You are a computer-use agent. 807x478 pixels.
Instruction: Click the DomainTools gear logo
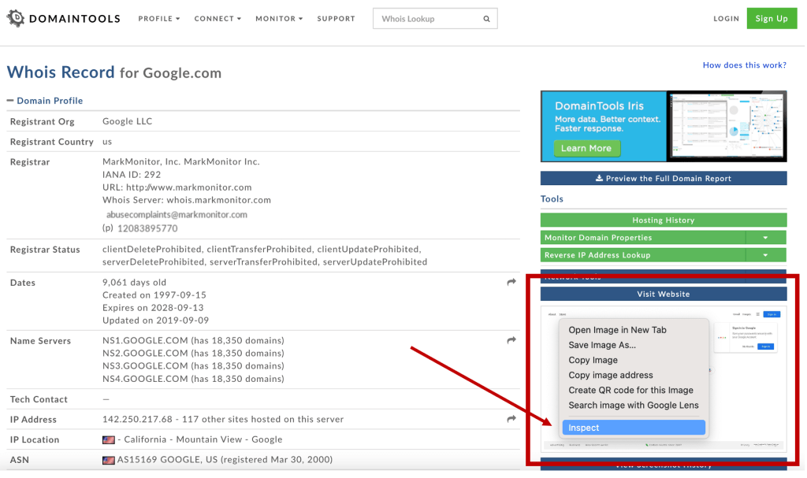click(16, 18)
